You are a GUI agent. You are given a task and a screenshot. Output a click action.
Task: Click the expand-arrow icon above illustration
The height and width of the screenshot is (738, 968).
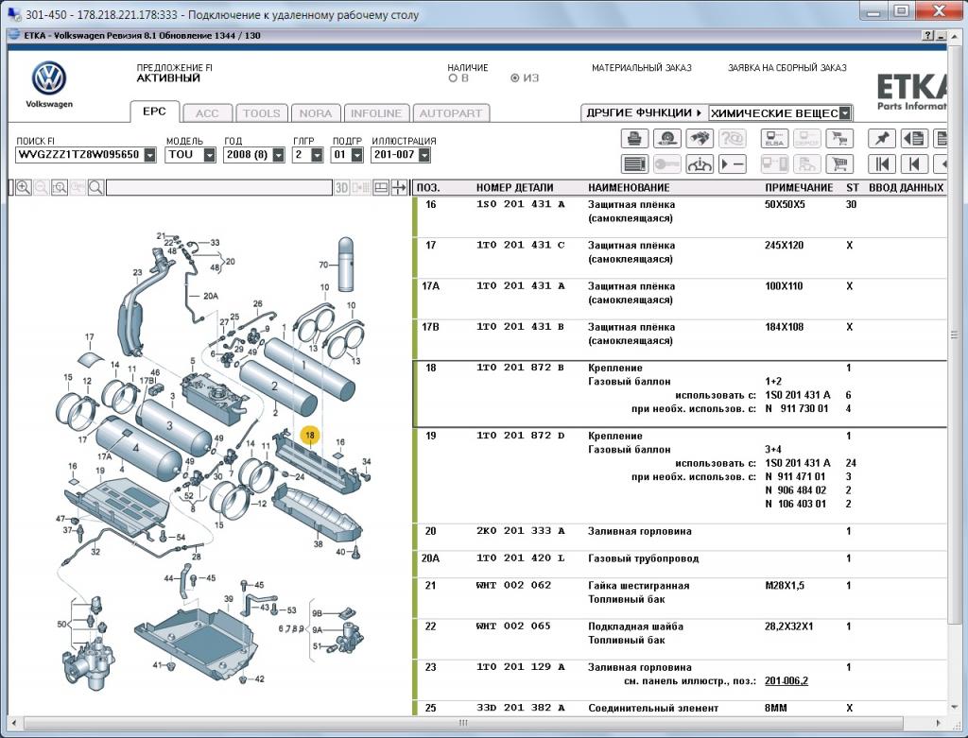399,188
